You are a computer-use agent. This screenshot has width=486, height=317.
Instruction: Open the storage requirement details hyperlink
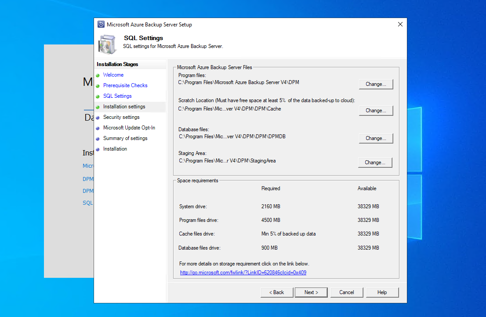(243, 272)
